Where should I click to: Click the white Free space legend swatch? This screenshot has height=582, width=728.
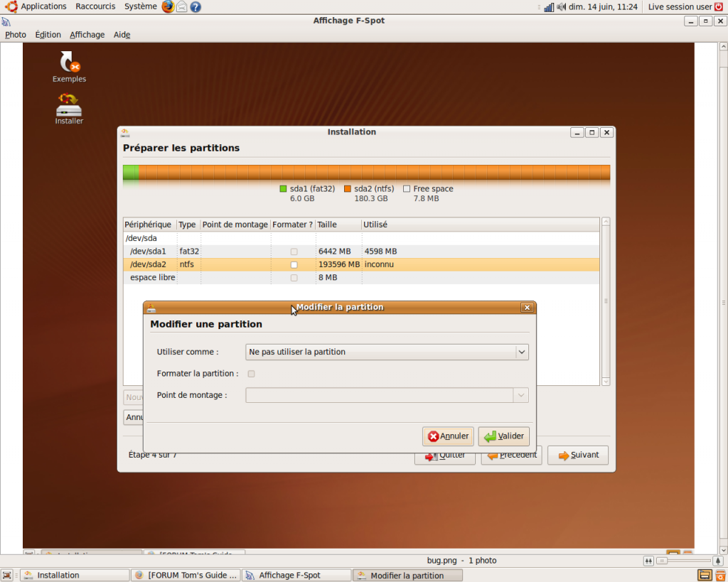coord(407,189)
